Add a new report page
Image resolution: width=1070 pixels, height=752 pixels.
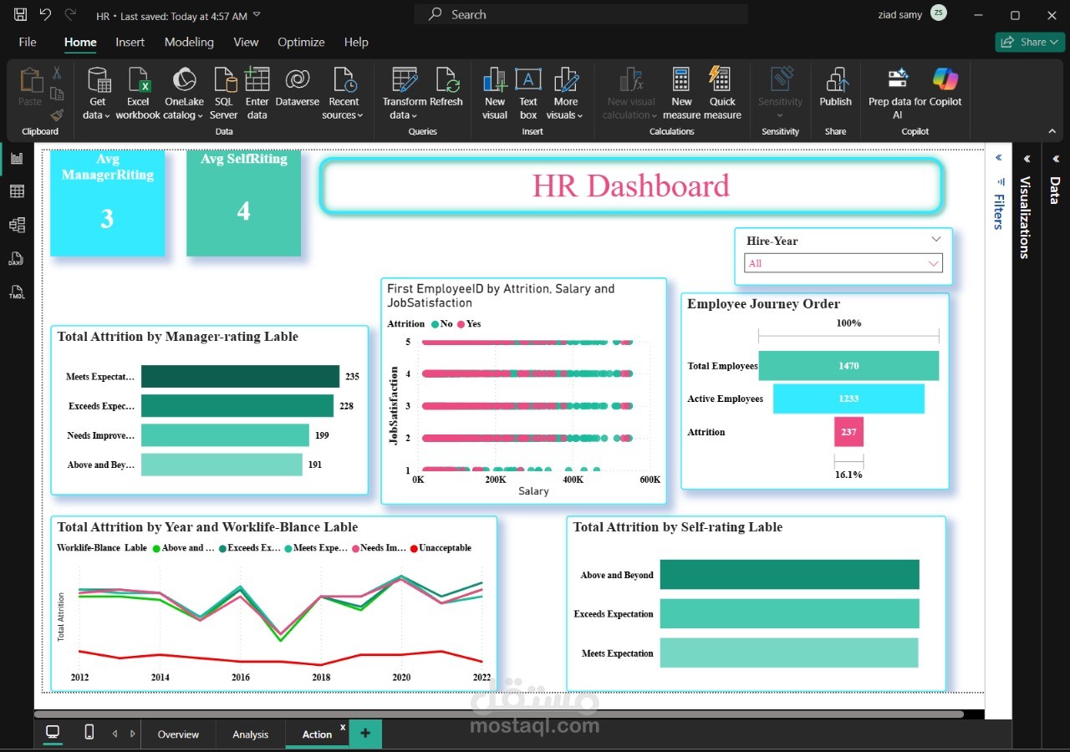pyautogui.click(x=365, y=734)
